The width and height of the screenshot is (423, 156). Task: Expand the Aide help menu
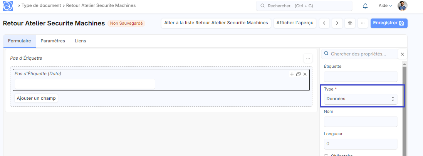pos(385,6)
